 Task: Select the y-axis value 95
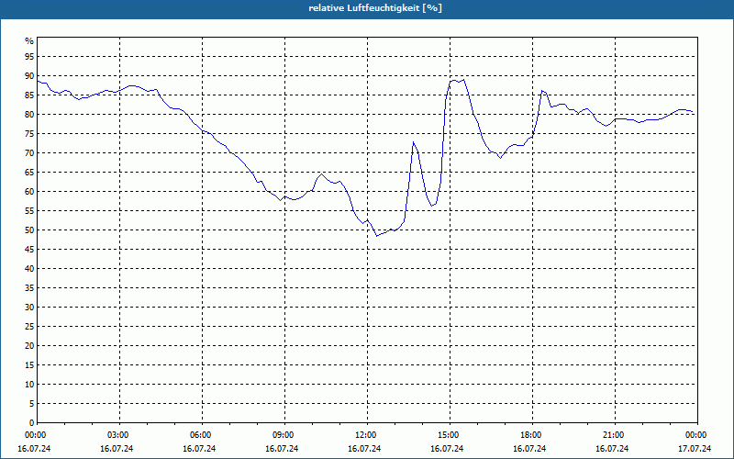[x=29, y=57]
